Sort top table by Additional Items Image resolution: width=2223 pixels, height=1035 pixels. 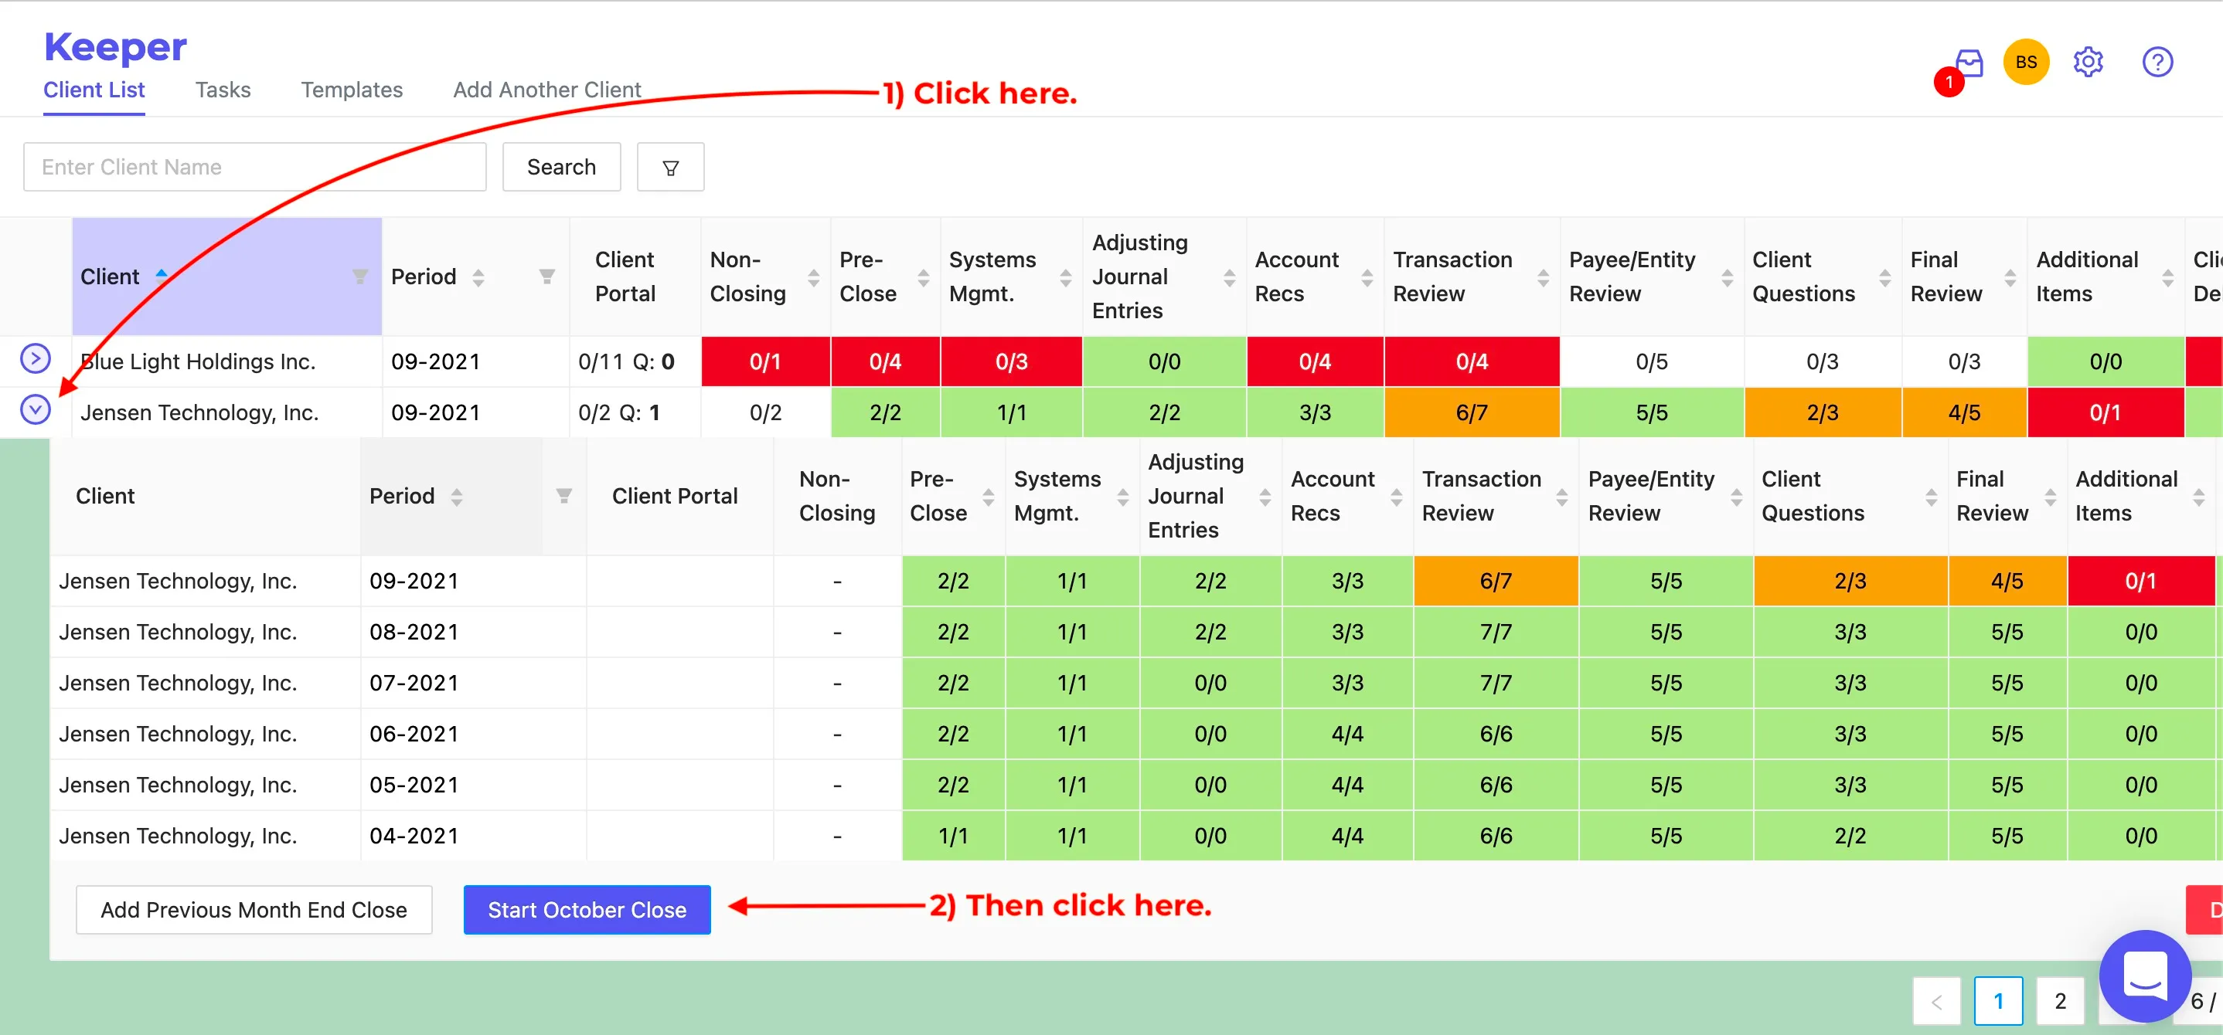point(2167,278)
